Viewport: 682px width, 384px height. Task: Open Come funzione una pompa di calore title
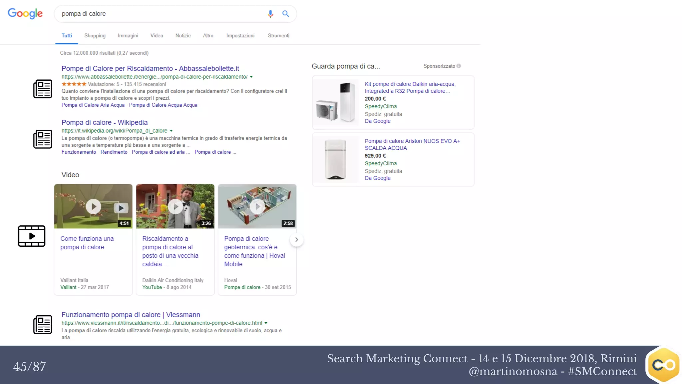coord(87,243)
